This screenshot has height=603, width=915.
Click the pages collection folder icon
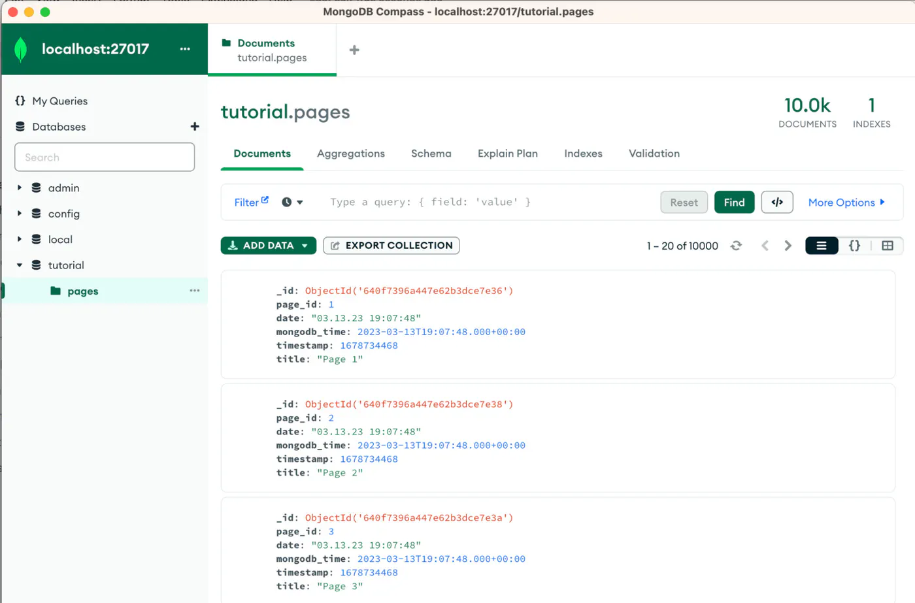(56, 291)
